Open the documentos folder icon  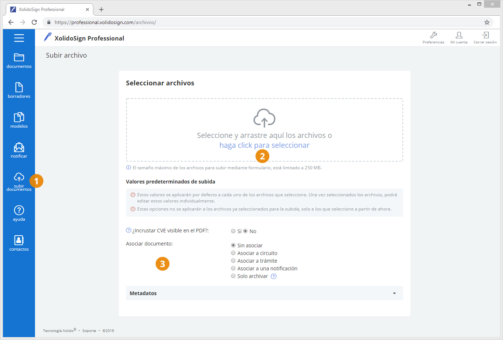(x=19, y=57)
